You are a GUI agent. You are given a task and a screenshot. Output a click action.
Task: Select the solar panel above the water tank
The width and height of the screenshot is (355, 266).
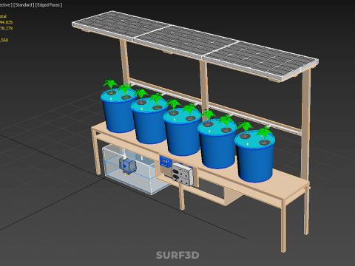click(121, 25)
